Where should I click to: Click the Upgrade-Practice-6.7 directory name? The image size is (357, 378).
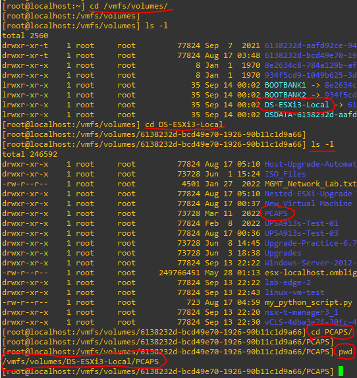(310, 243)
